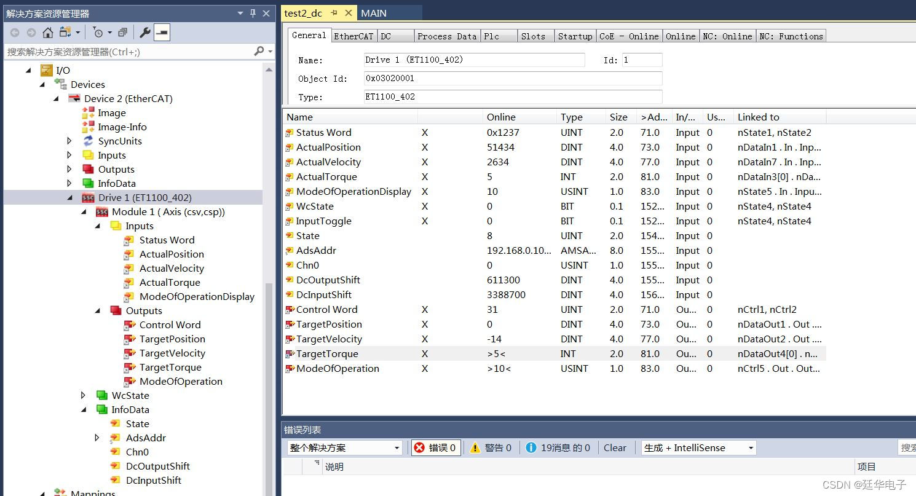Select the Image-Info item icon in tree

[88, 127]
